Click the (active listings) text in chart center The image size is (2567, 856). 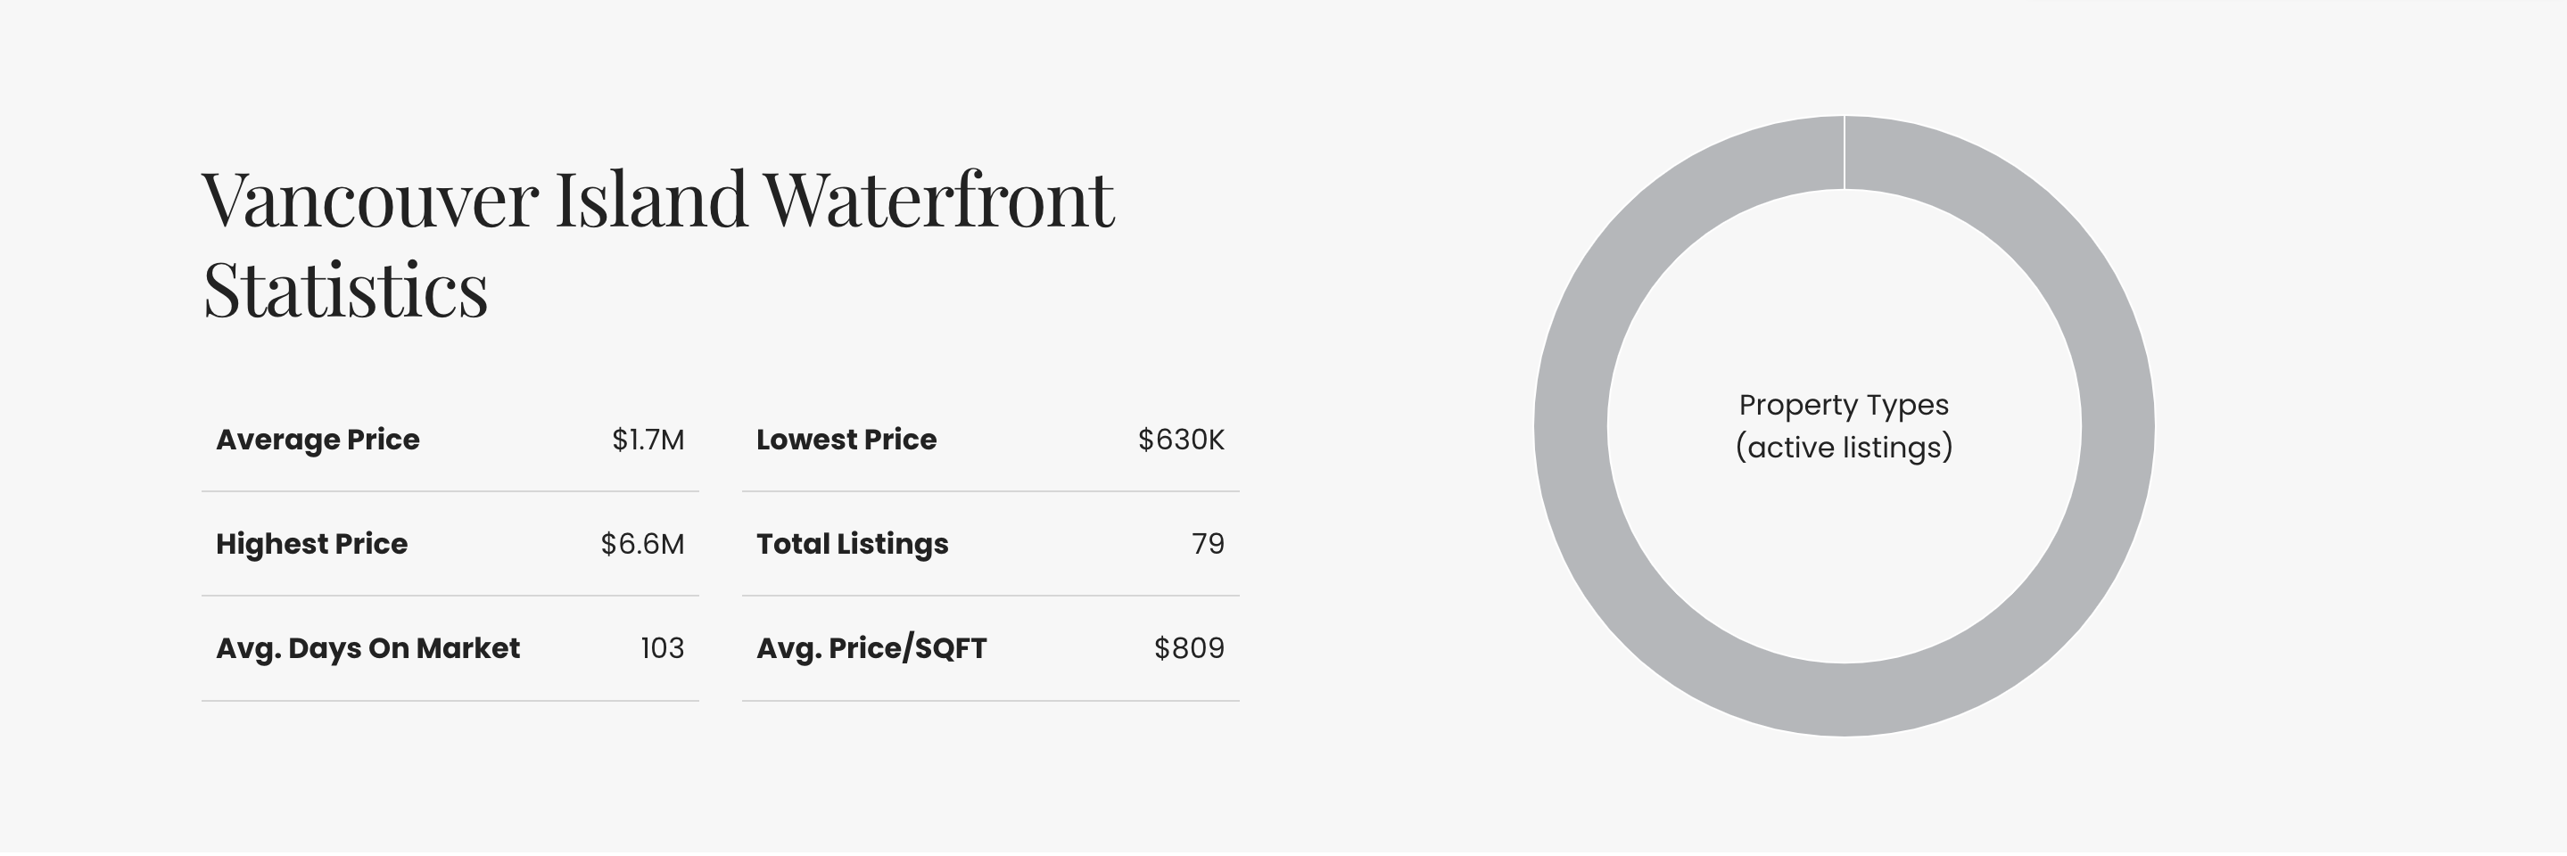click(x=1844, y=448)
